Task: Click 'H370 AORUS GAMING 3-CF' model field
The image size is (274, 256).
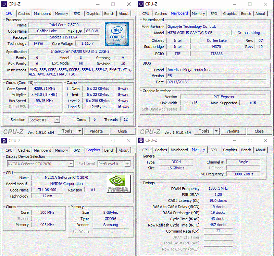Action: tap(198, 33)
